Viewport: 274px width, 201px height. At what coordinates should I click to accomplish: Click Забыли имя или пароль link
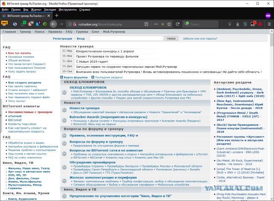tap(200, 38)
